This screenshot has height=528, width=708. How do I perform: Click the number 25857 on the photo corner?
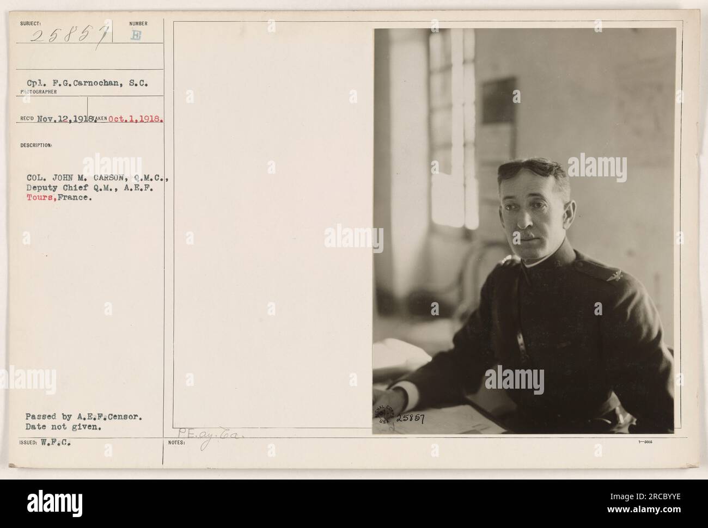tap(411, 418)
